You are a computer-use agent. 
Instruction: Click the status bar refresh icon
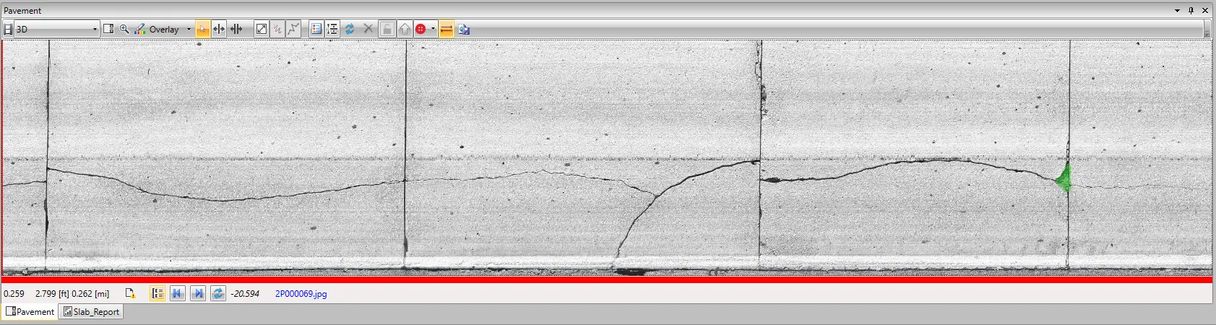(x=217, y=293)
